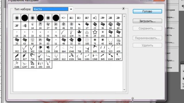Viewport: 184px width, 103px height.
Task: Choose the brush preset 708
Action: pos(79,49)
